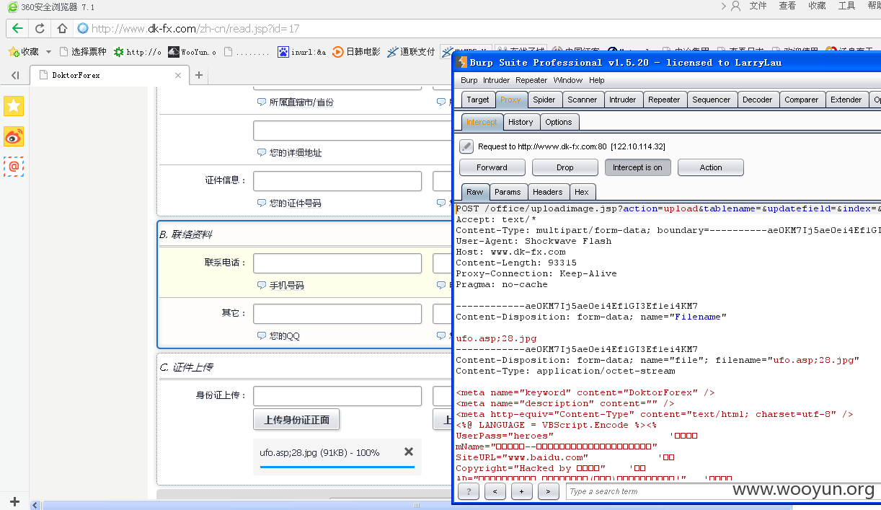Reload the page with the refresh icon
881x510 pixels.
pos(40,29)
